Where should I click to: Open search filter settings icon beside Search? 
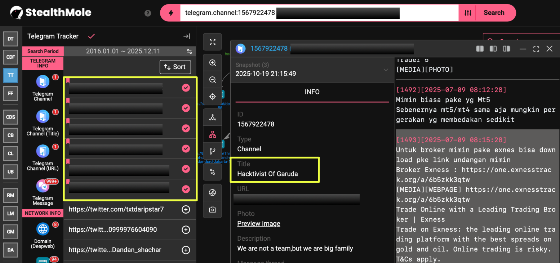(467, 13)
